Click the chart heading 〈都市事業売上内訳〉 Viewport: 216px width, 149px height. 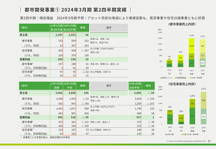coord(182,24)
